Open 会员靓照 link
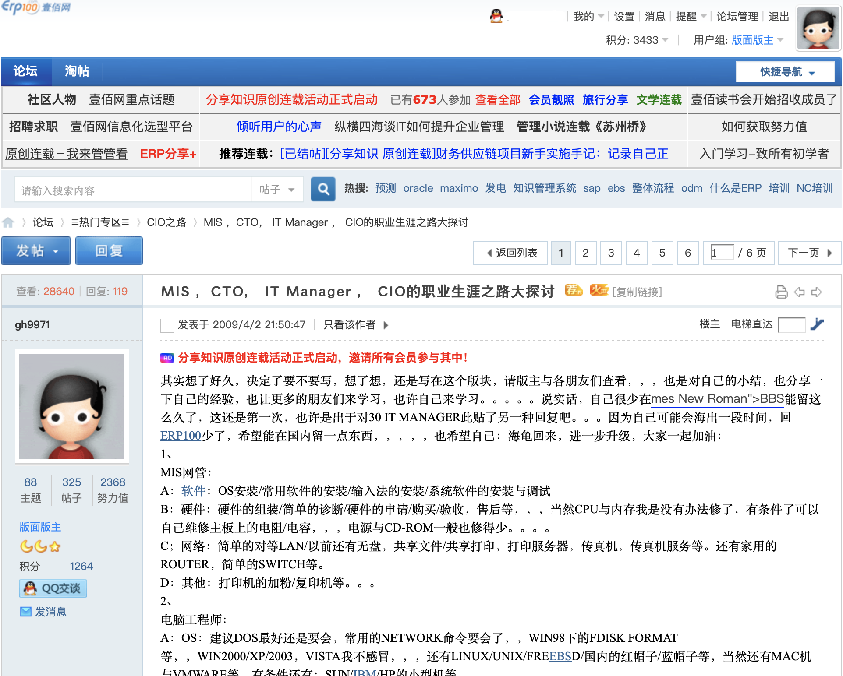Image resolution: width=843 pixels, height=676 pixels. tap(551, 100)
